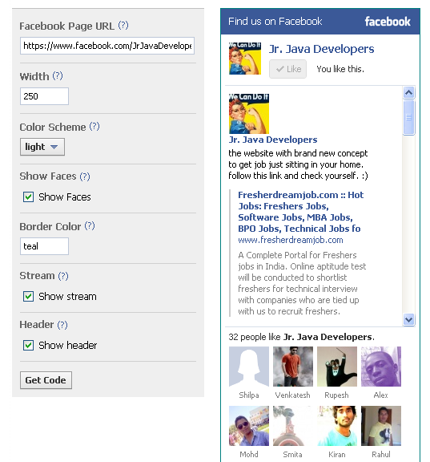The image size is (430, 462).
Task: Click the Width input field showing 250
Action: coord(44,96)
